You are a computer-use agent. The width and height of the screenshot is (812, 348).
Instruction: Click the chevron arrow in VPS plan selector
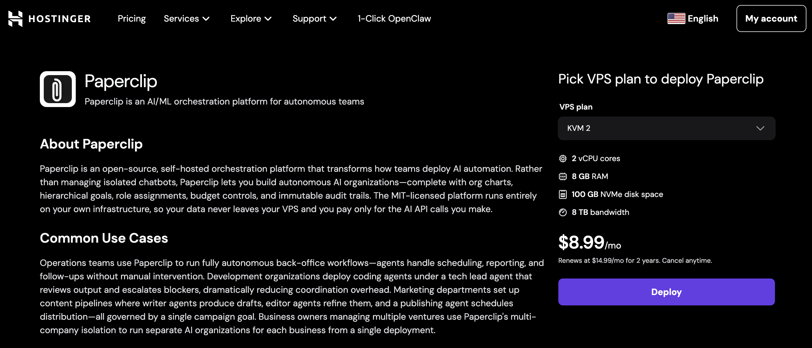click(x=760, y=128)
